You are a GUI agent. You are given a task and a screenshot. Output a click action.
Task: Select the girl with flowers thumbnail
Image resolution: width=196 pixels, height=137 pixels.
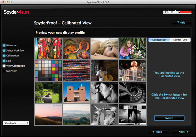tap(133, 49)
